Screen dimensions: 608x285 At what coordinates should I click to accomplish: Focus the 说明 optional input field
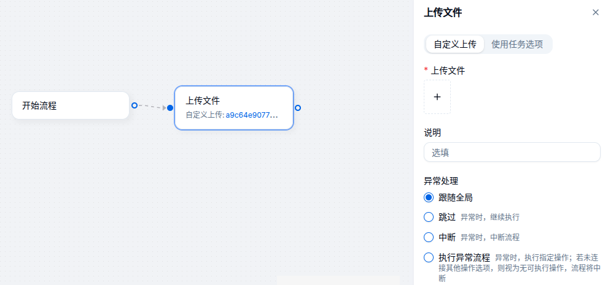[x=512, y=153]
